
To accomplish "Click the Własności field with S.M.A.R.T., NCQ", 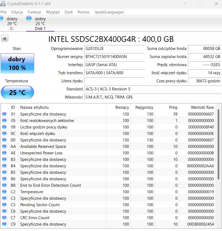I will 153,97.
